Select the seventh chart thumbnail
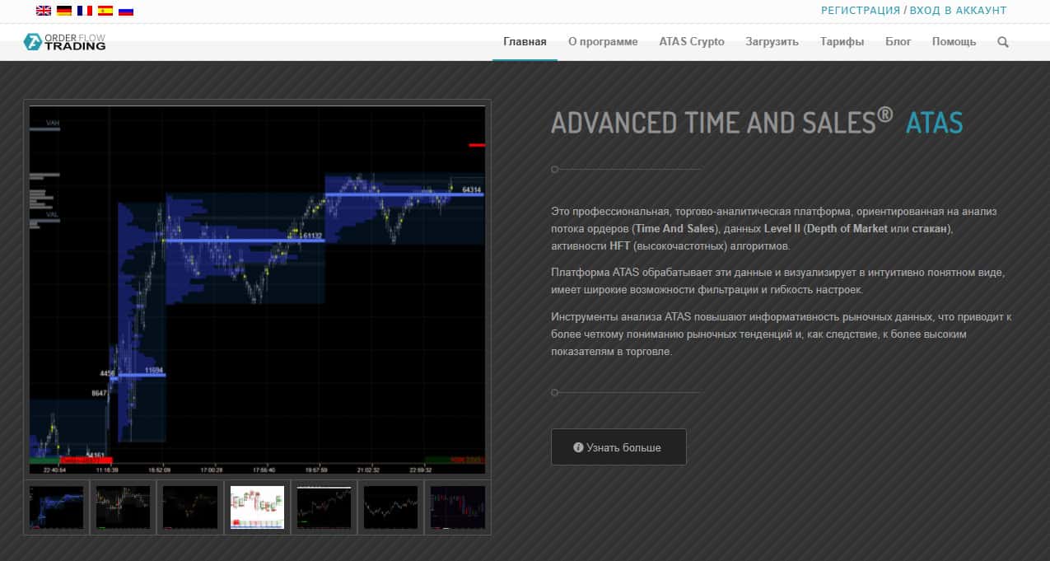The image size is (1050, 561). [x=457, y=507]
